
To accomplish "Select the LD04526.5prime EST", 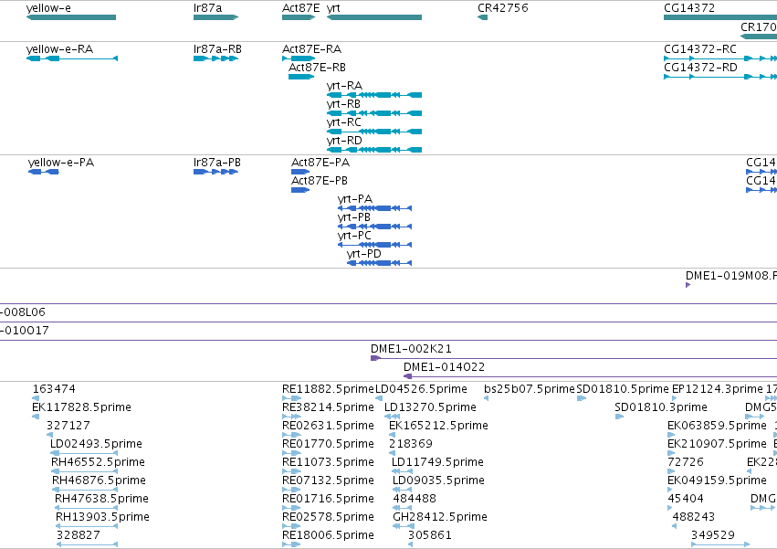I will (379, 398).
